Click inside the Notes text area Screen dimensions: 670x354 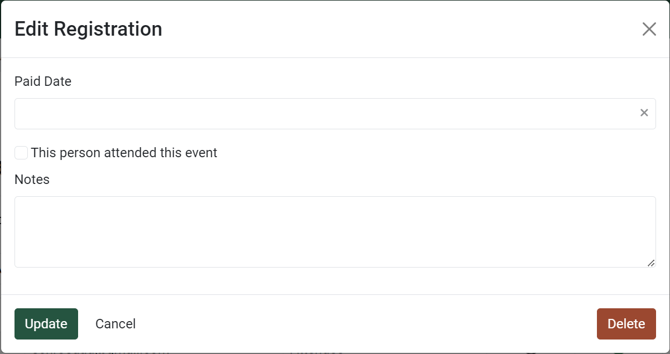(x=335, y=231)
